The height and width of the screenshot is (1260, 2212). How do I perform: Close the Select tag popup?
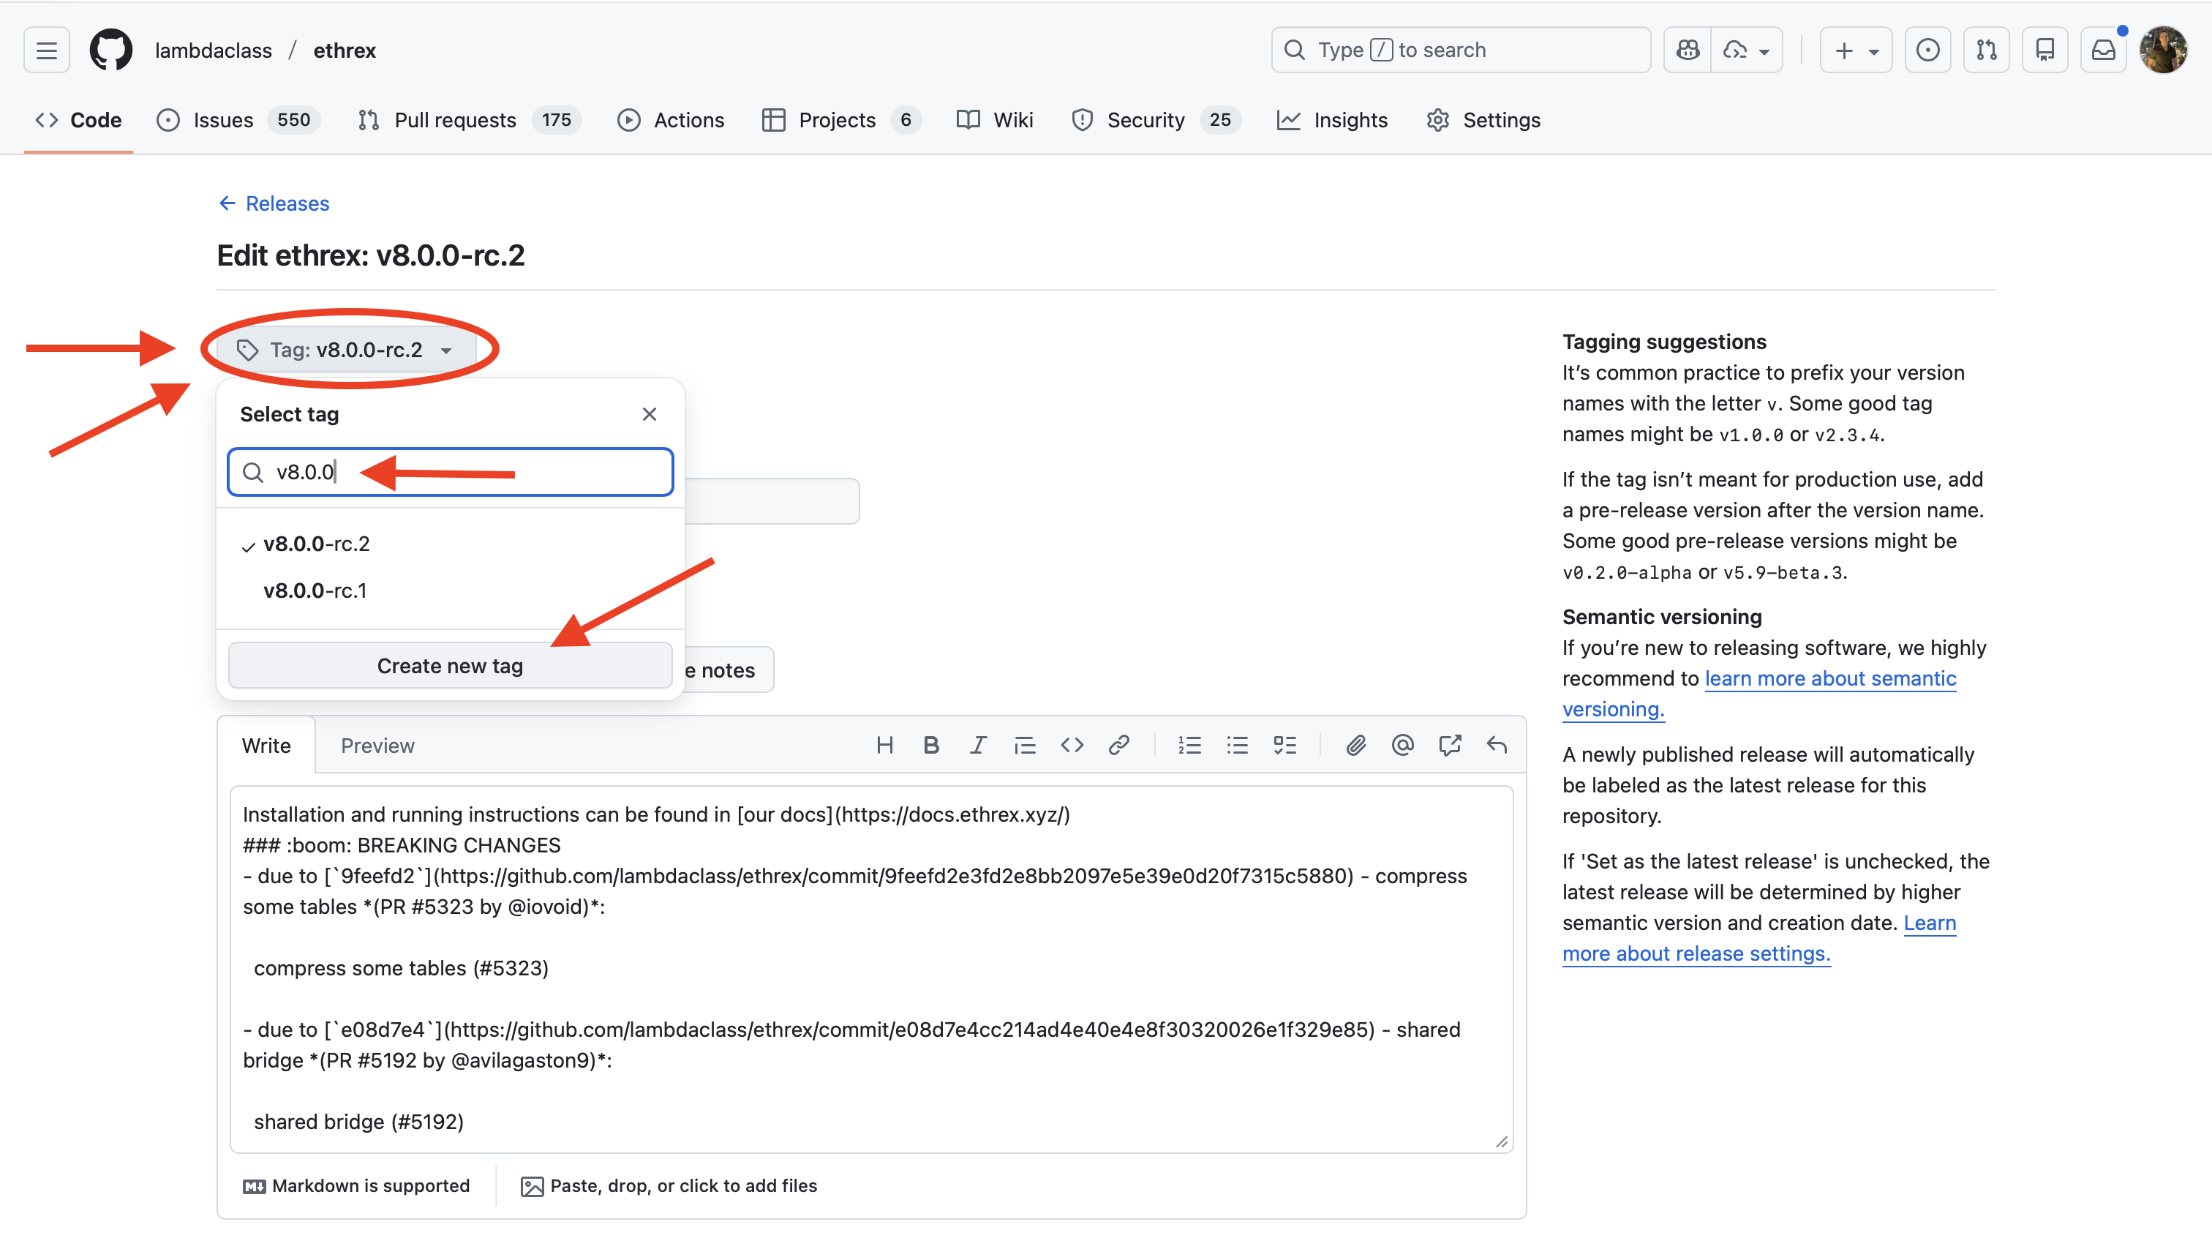pos(650,415)
